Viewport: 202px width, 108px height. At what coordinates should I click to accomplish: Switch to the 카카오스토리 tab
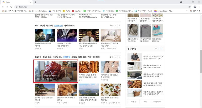[69, 26]
